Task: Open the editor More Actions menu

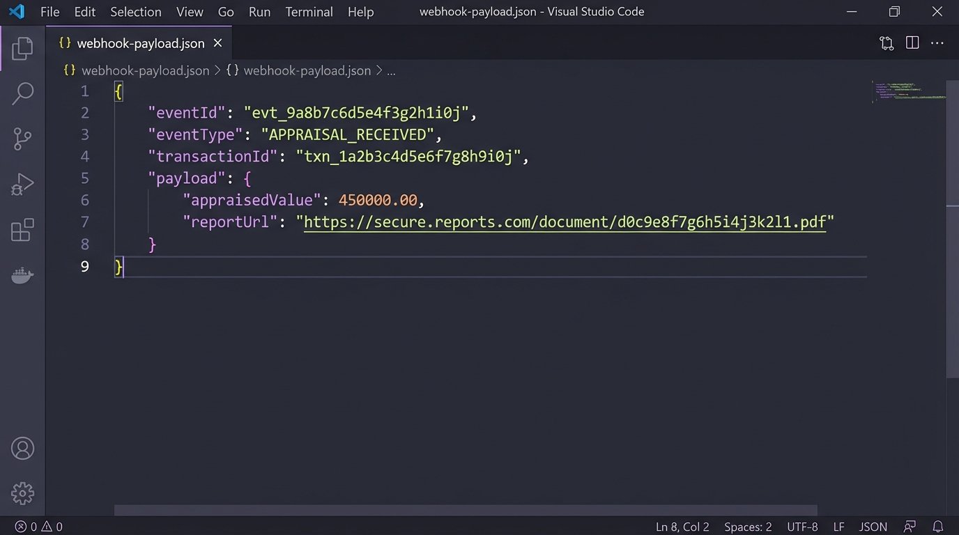Action: [937, 42]
